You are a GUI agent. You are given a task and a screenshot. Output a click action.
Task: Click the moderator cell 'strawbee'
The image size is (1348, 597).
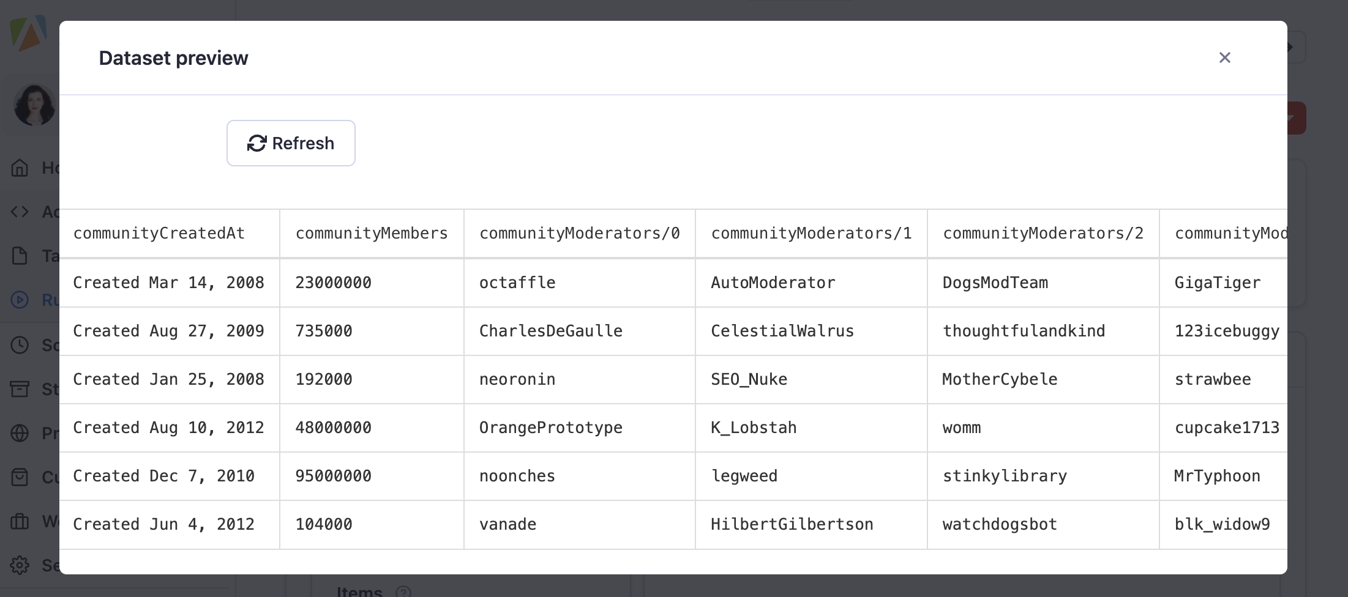tap(1224, 379)
